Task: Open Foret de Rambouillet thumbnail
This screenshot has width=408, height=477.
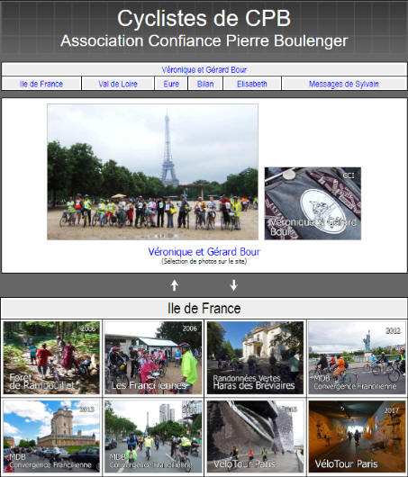Action: pyautogui.click(x=51, y=358)
